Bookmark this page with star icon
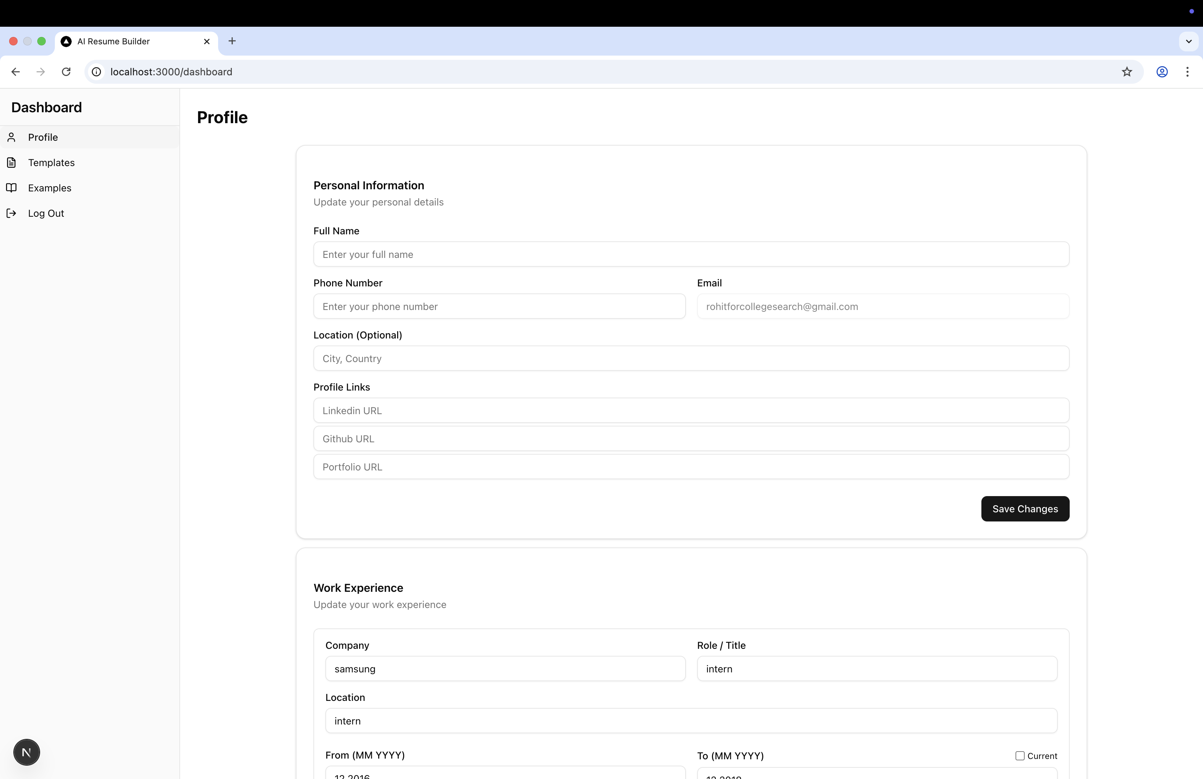Viewport: 1203px width, 779px height. [1127, 72]
